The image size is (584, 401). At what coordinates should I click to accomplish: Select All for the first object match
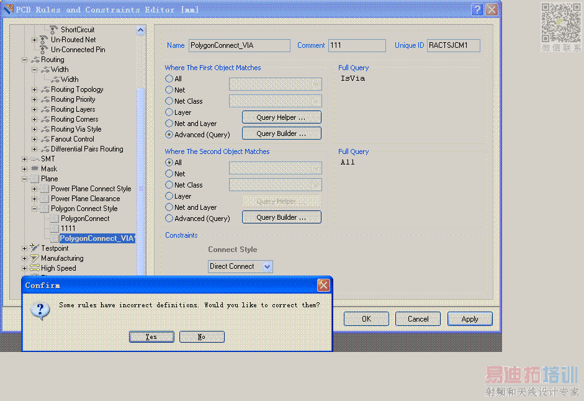pyautogui.click(x=169, y=79)
